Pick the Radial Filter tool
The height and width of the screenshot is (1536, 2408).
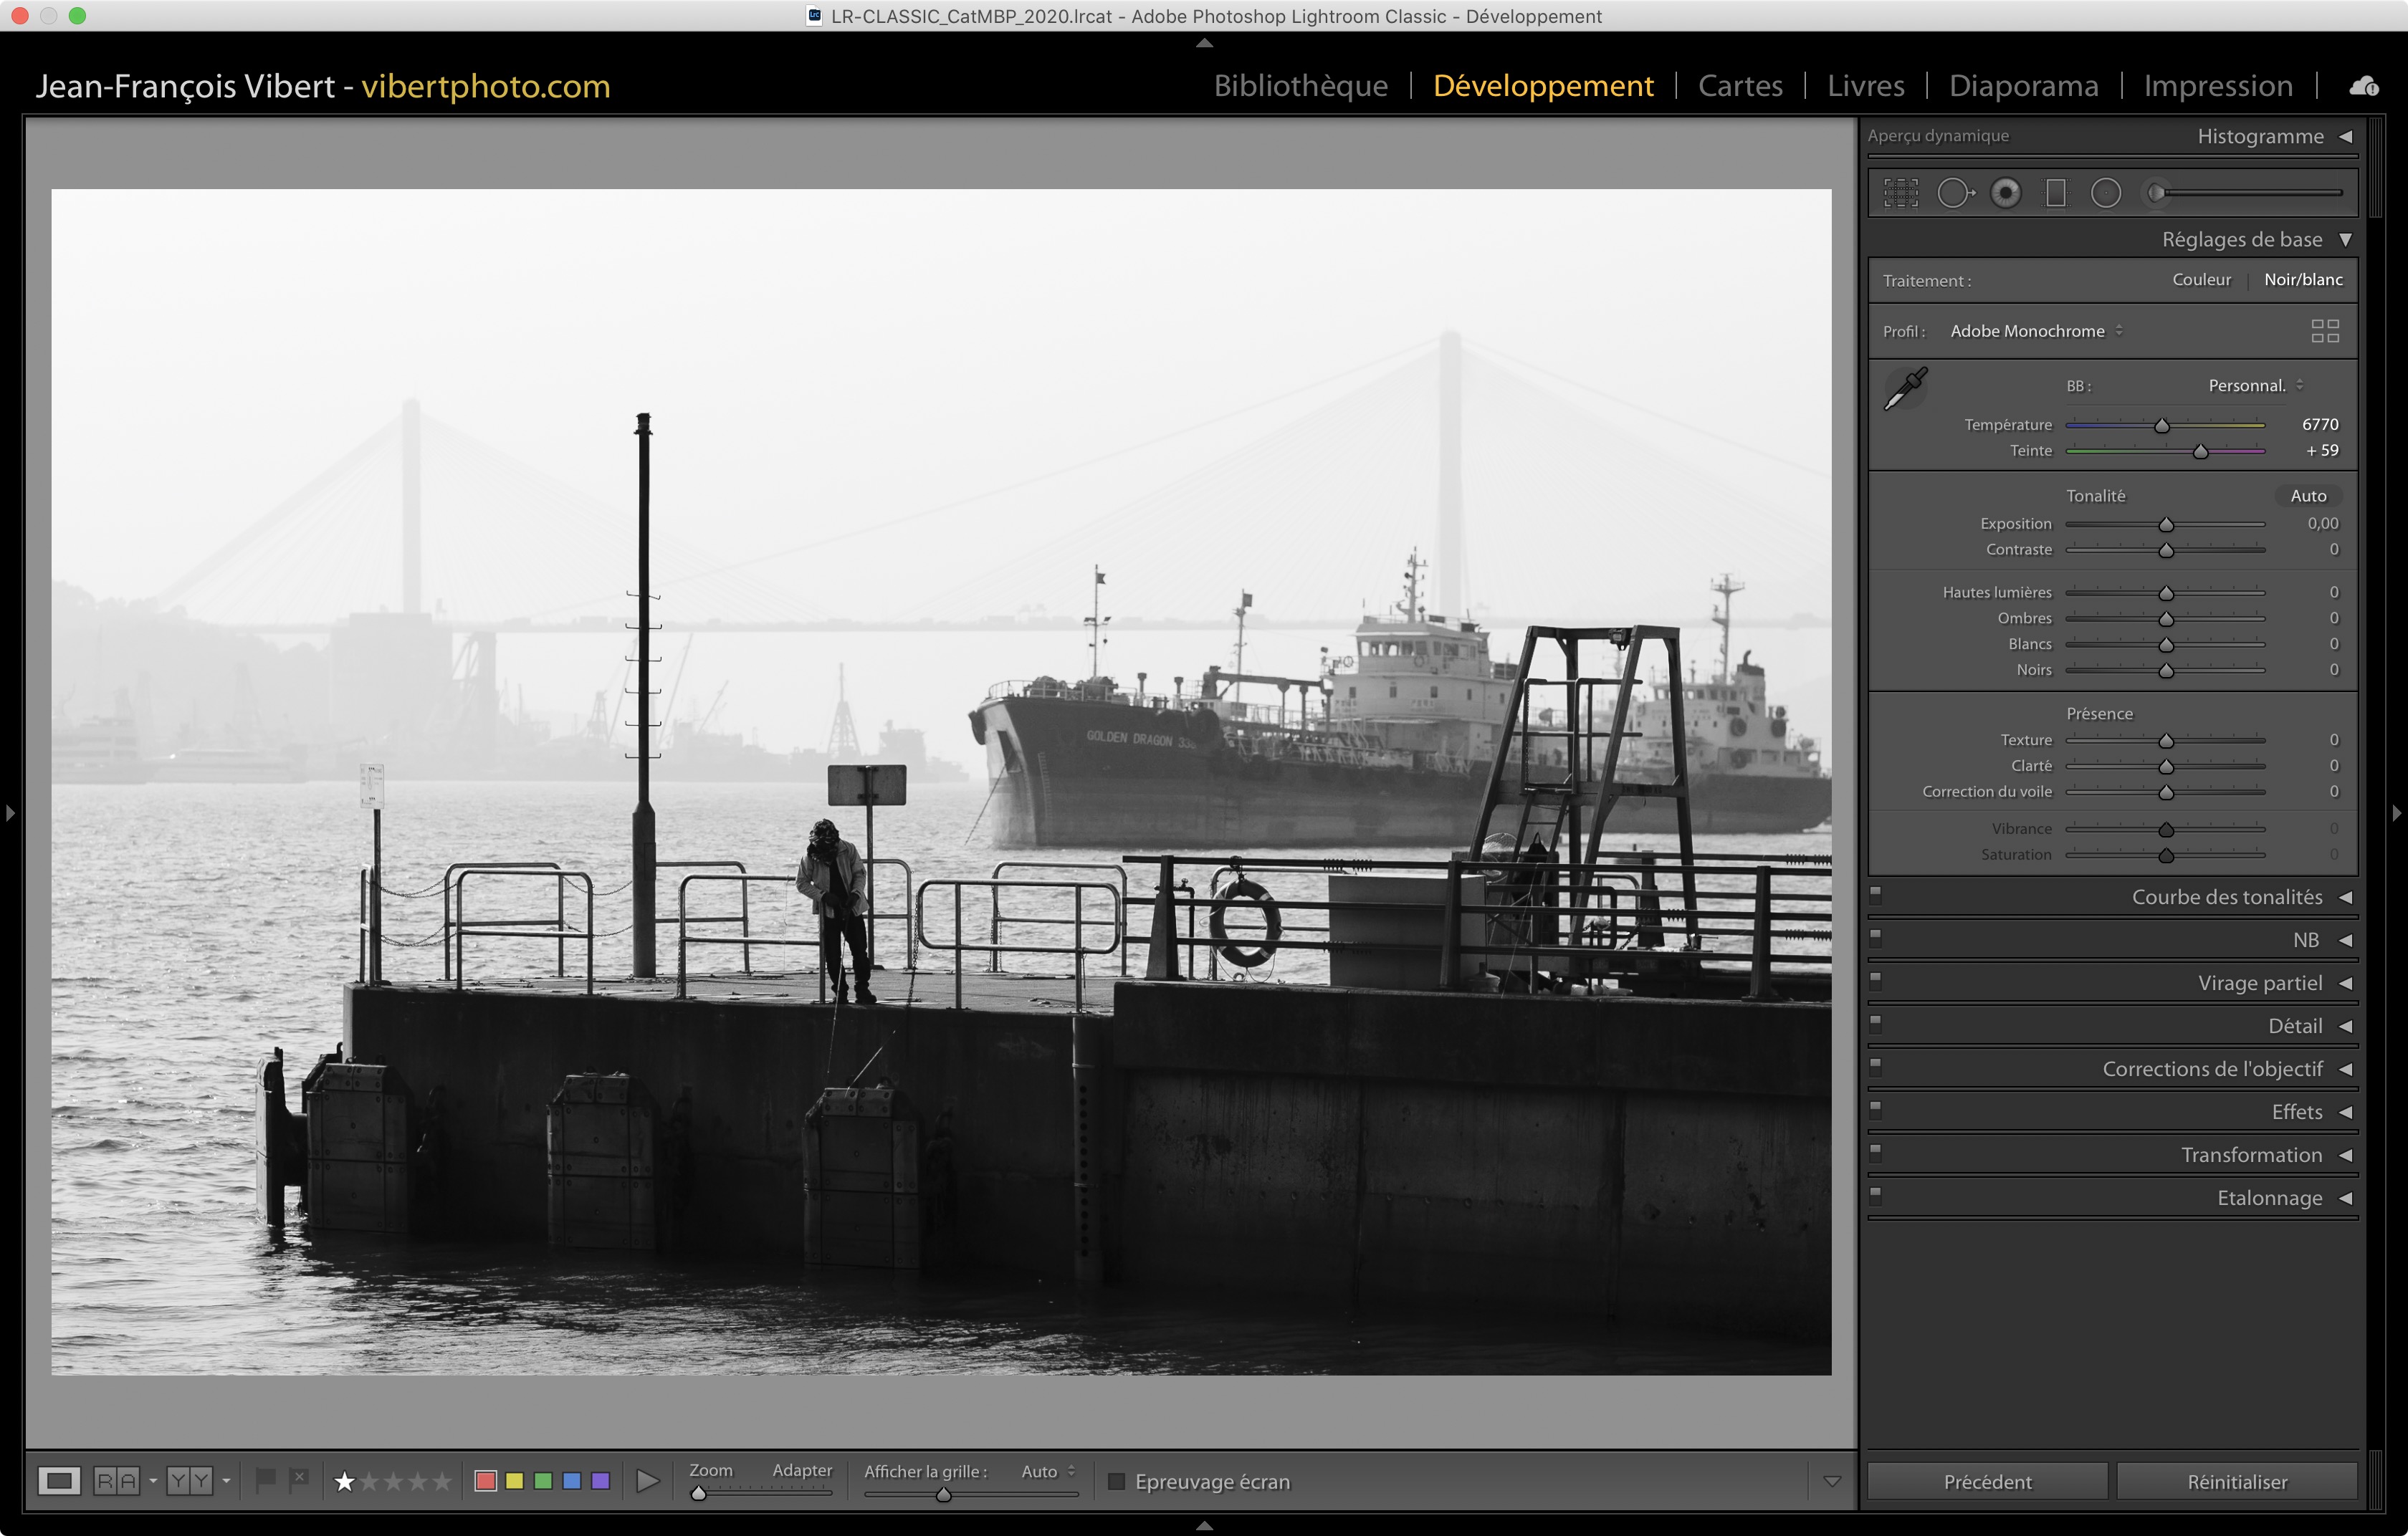coord(2105,193)
